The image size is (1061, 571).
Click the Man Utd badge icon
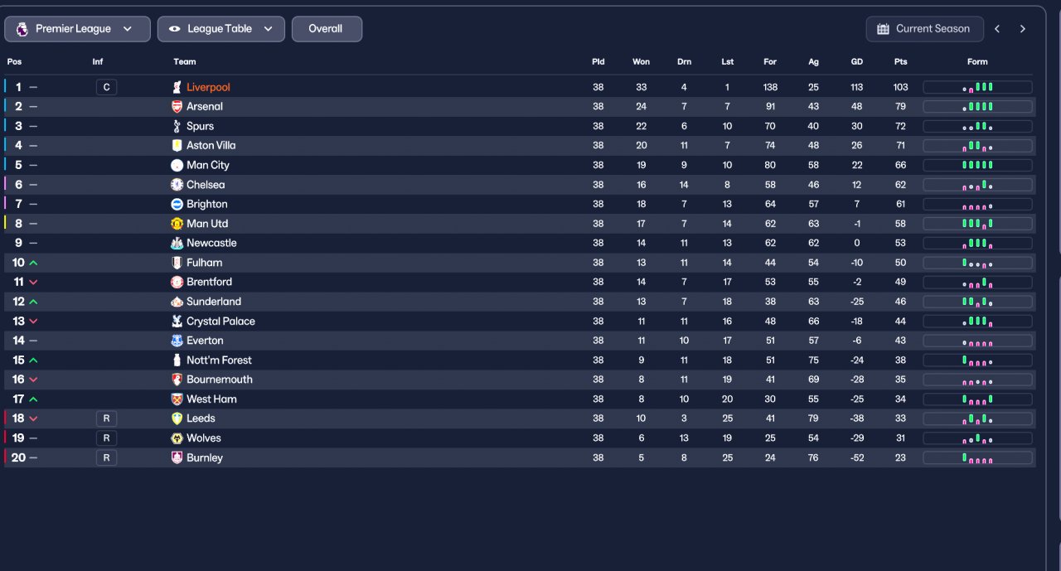pyautogui.click(x=177, y=224)
